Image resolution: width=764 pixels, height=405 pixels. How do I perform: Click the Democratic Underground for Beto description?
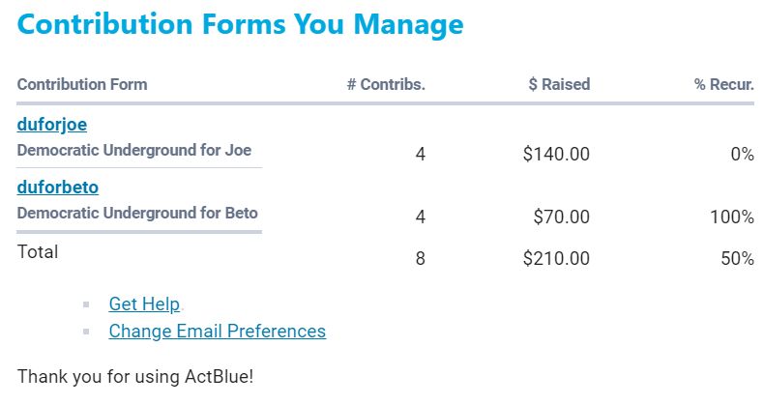137,213
